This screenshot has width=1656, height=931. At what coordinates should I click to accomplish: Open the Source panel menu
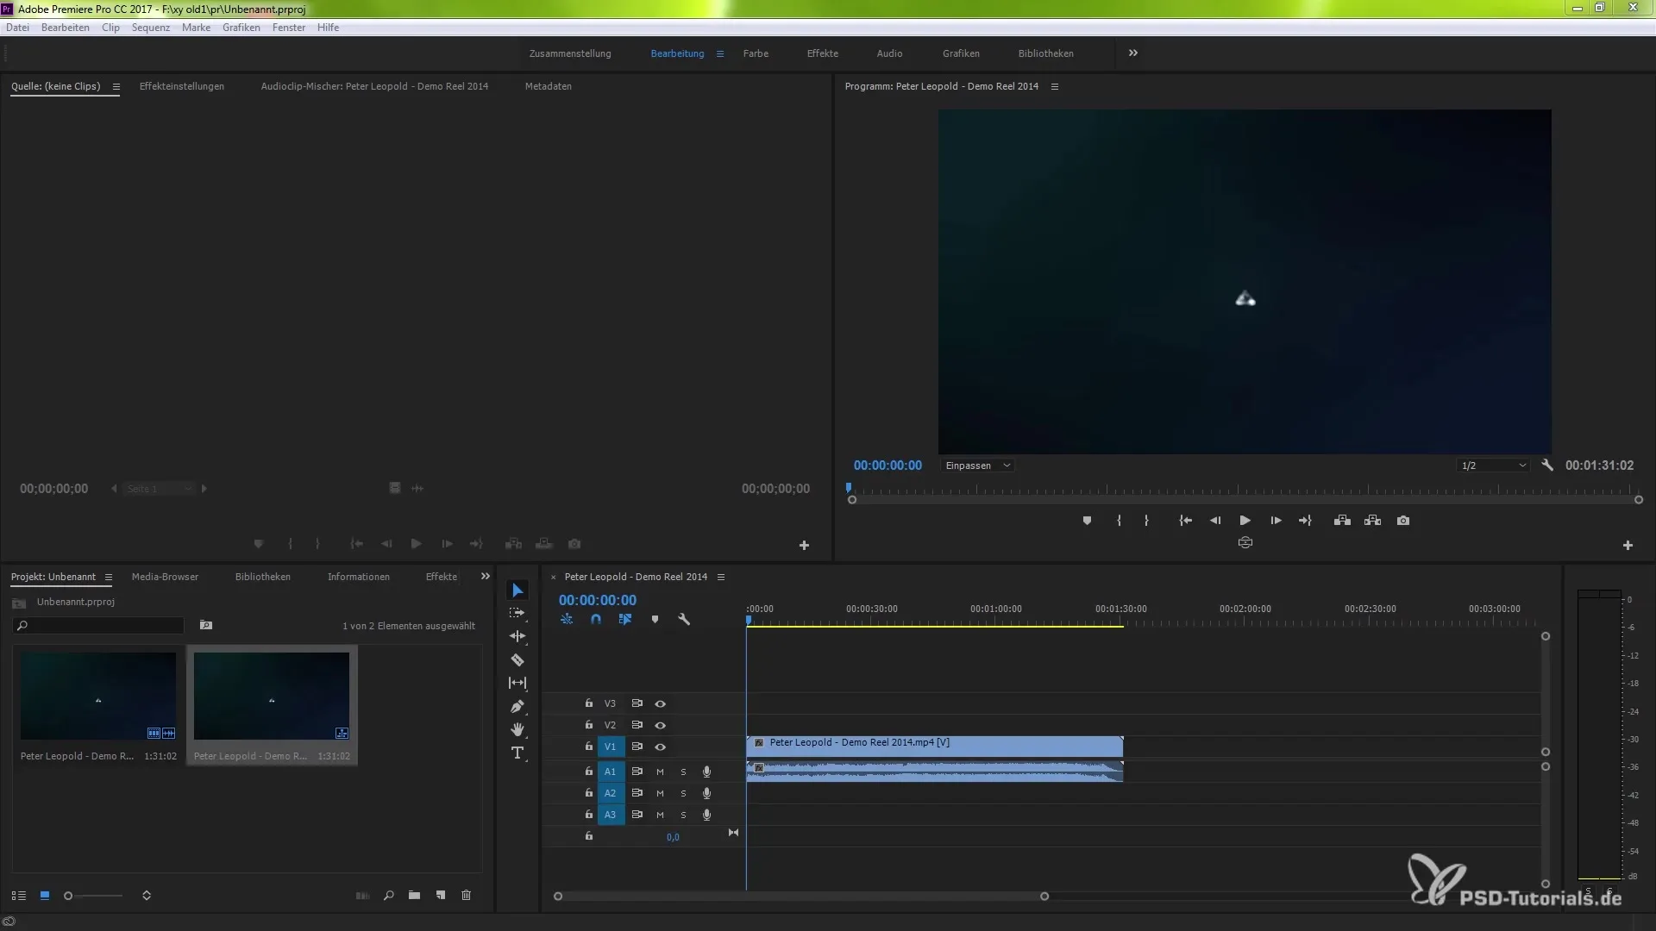click(116, 87)
